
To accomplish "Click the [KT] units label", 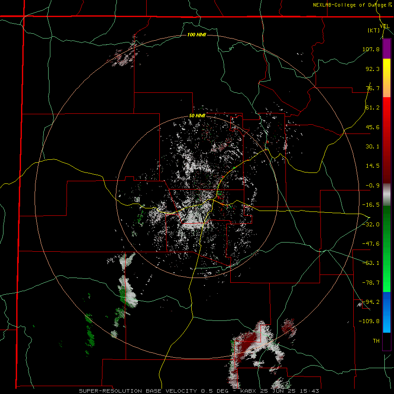I will [x=373, y=30].
